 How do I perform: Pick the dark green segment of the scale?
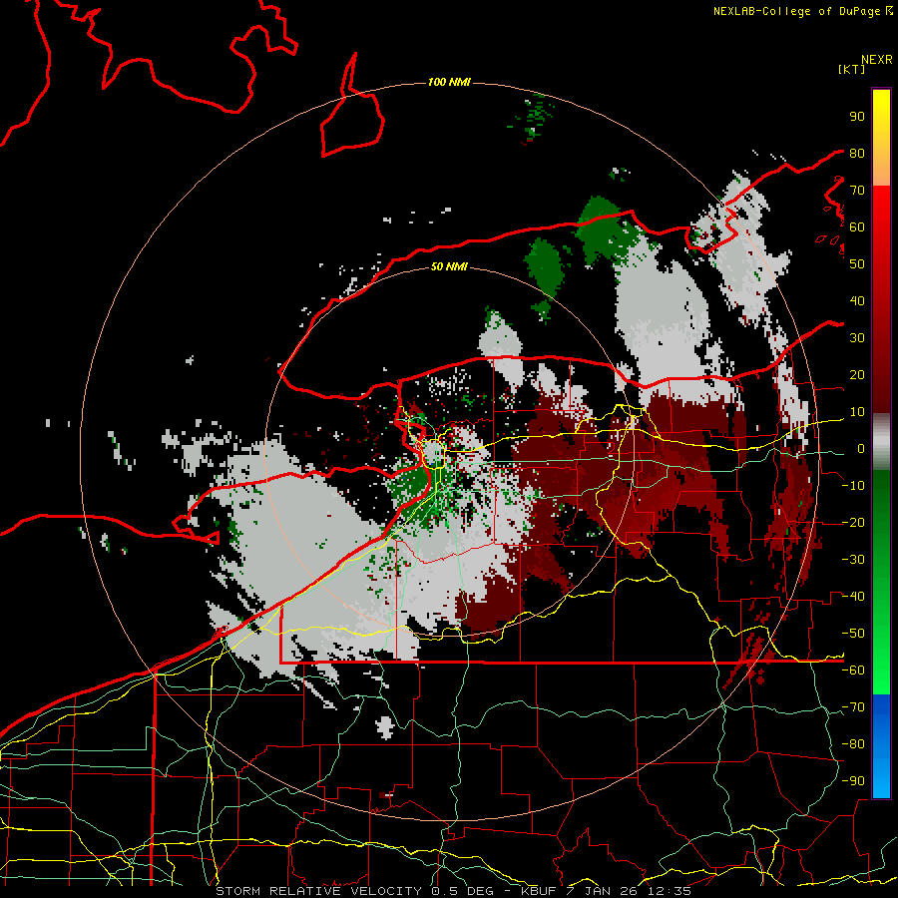coord(881,493)
